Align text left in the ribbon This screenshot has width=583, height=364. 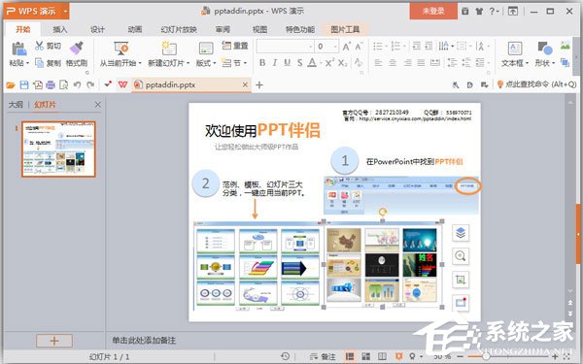(x=378, y=63)
